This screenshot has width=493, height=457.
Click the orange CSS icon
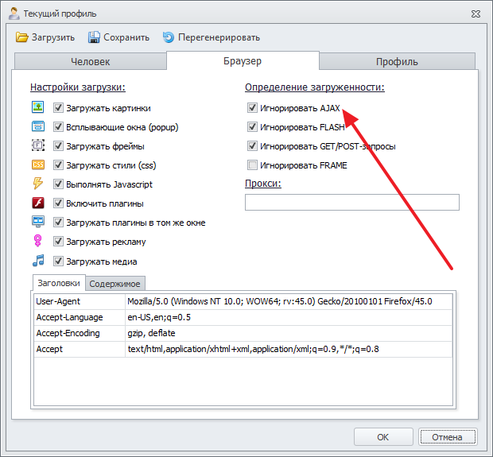(x=38, y=165)
